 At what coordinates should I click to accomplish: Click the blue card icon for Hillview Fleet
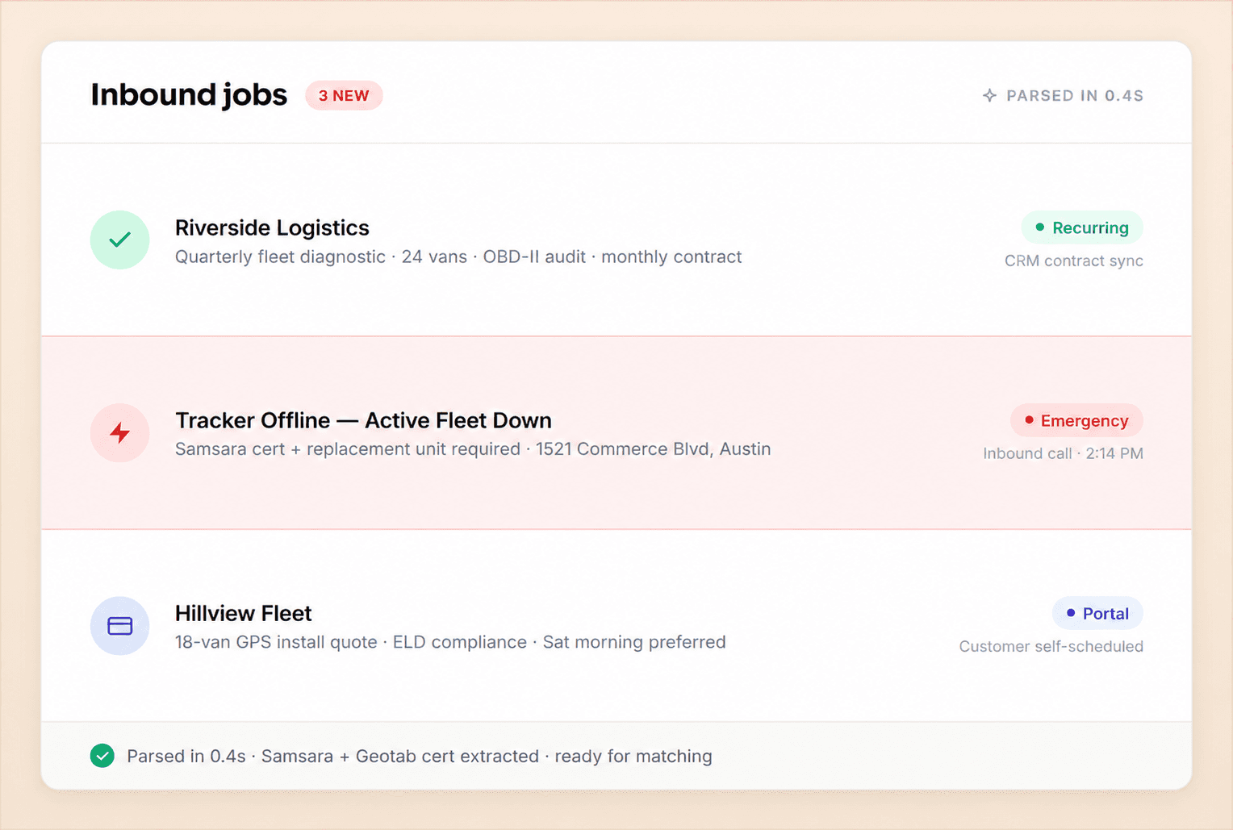click(119, 626)
